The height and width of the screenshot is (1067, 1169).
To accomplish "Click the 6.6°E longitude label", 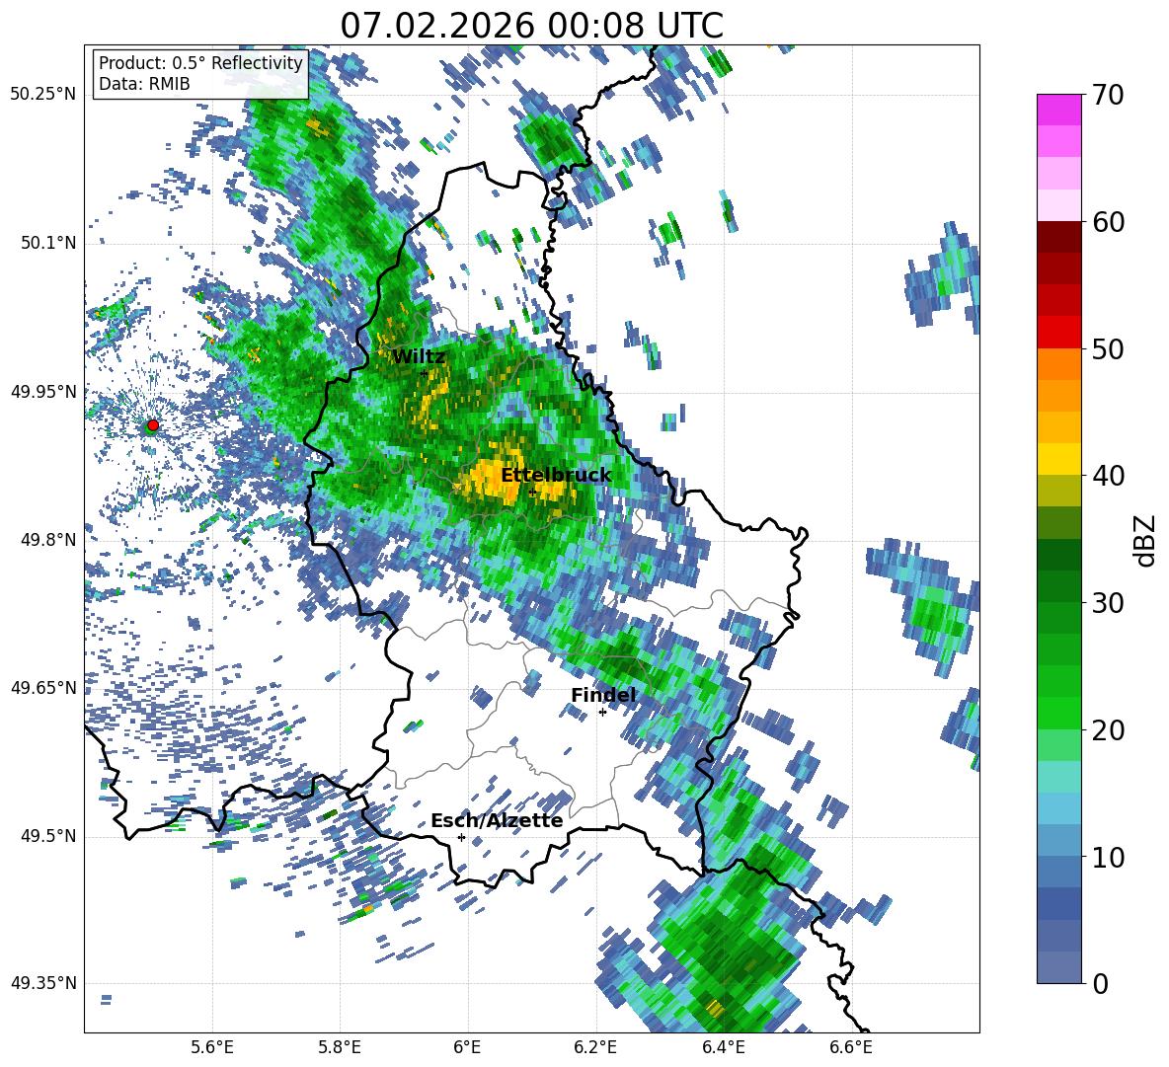I will [851, 1048].
